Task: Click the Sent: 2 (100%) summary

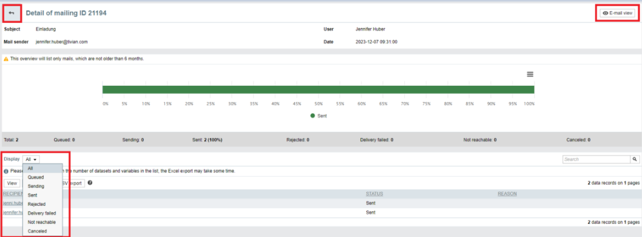Action: click(207, 139)
